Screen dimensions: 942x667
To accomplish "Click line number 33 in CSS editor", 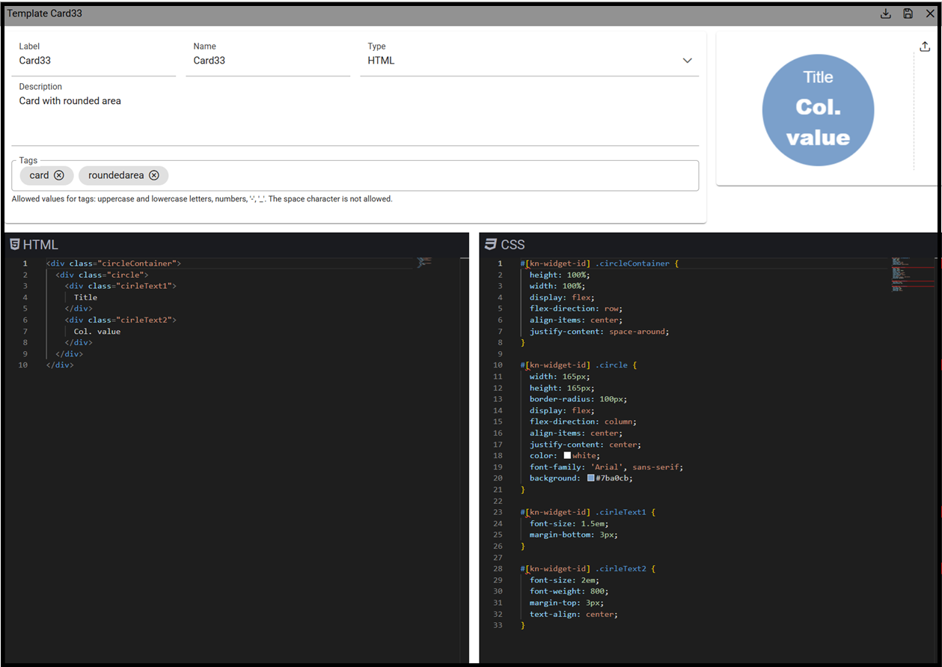I will [x=498, y=625].
